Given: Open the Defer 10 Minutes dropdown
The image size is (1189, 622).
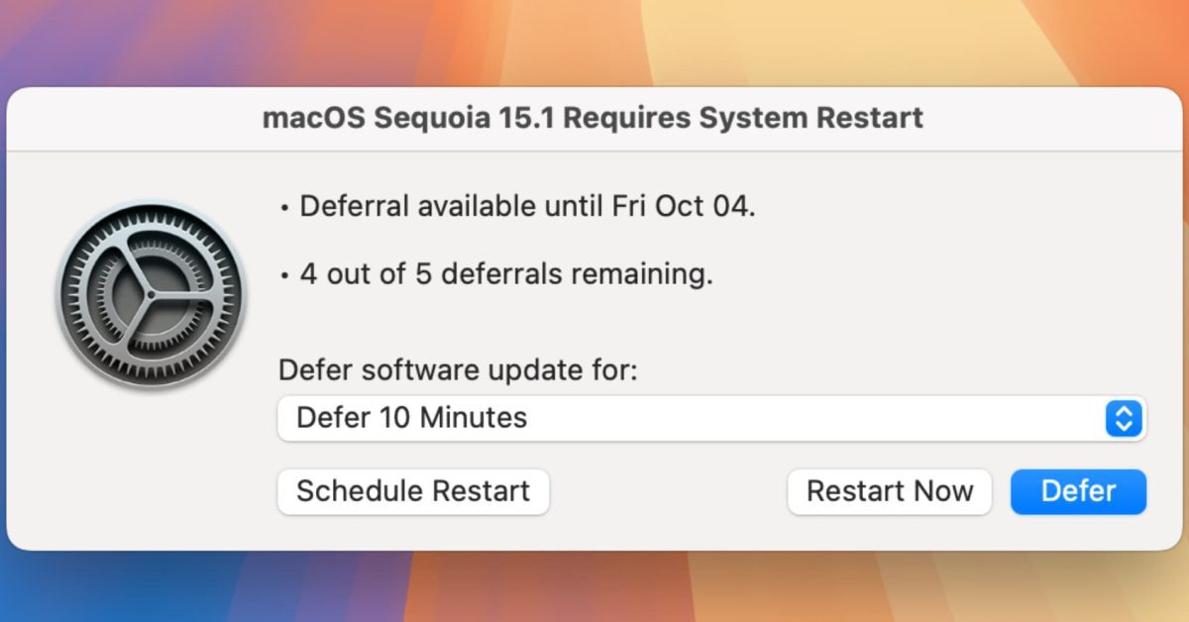Looking at the screenshot, I should (x=711, y=418).
